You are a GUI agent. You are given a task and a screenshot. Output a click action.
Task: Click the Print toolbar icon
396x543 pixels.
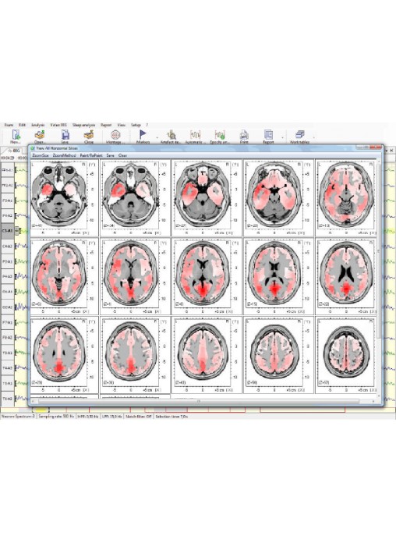[244, 136]
